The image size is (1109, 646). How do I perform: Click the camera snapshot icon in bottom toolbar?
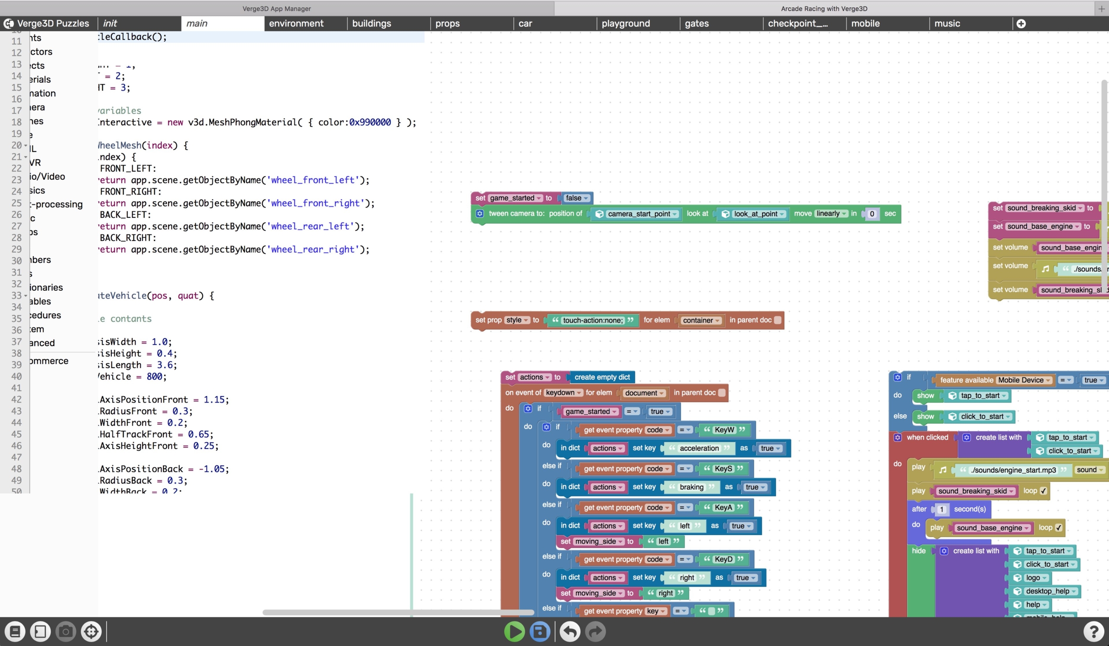coord(66,631)
